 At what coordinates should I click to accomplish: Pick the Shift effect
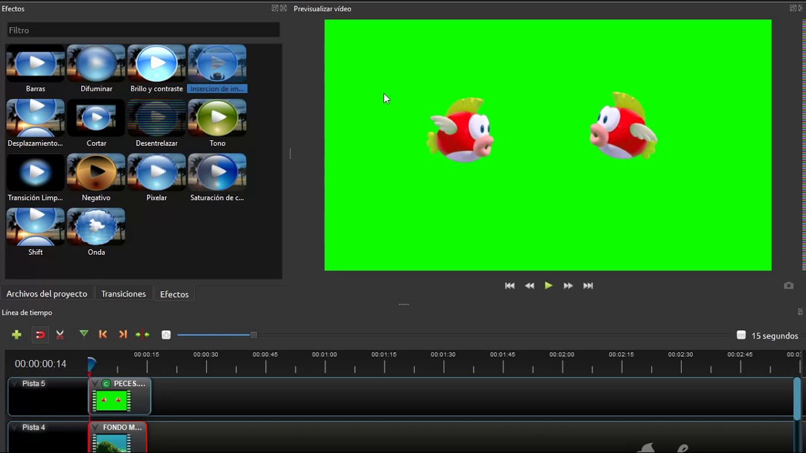36,233
